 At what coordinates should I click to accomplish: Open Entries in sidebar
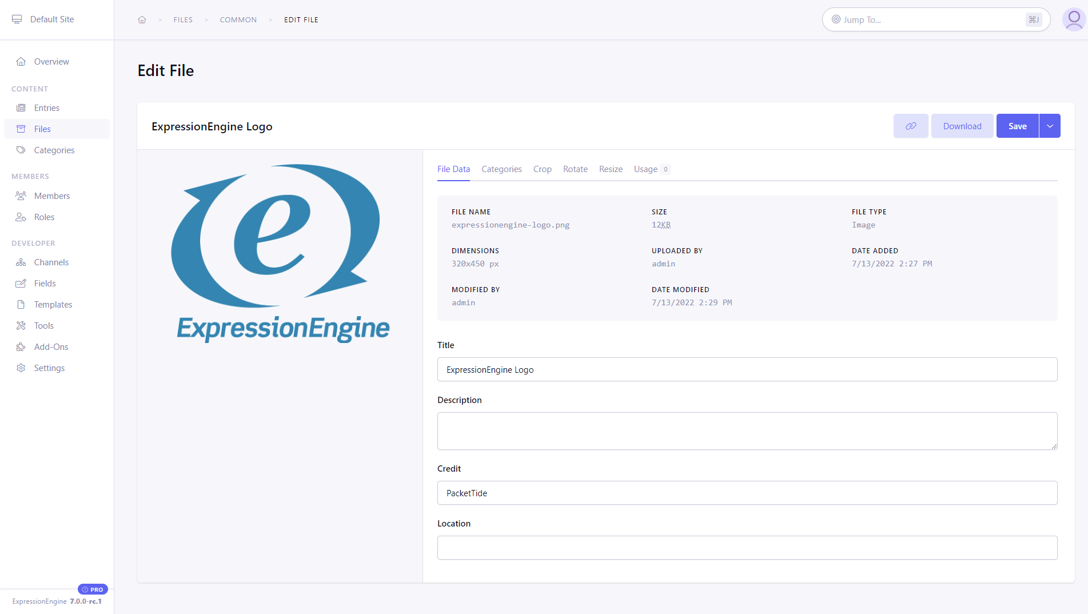(57, 107)
